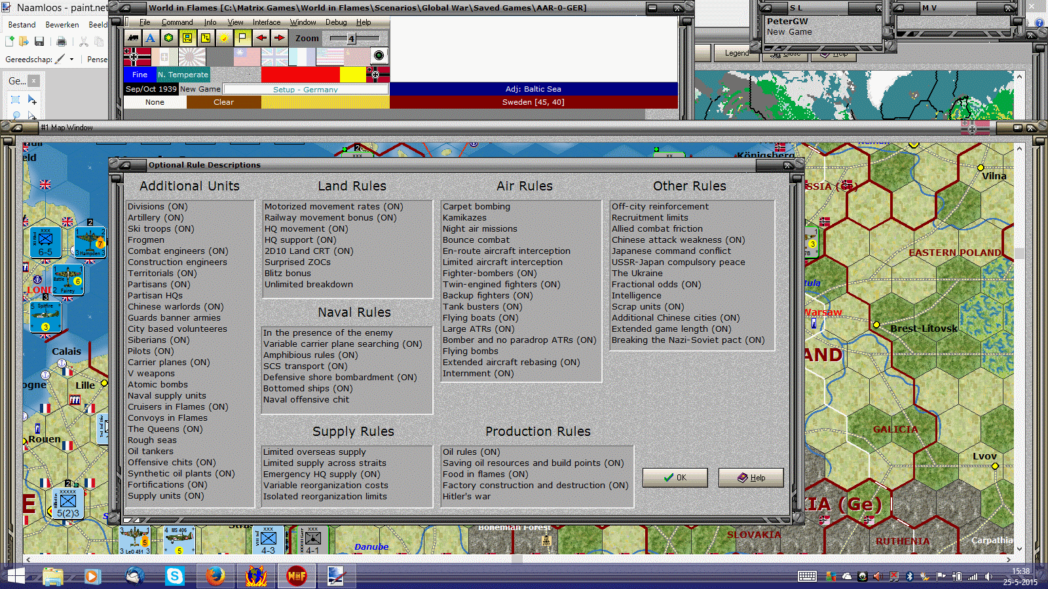Click the red right arrow toolbar icon
The image size is (1048, 589).
(279, 38)
